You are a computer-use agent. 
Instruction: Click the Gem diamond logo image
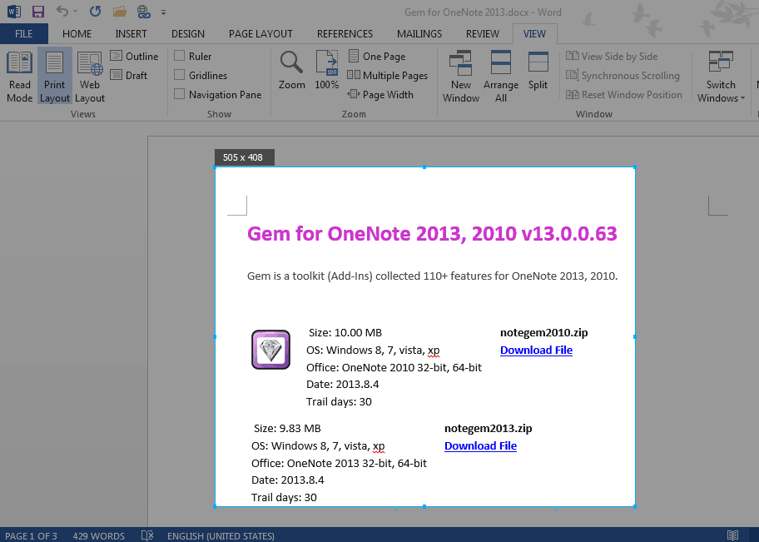[270, 349]
